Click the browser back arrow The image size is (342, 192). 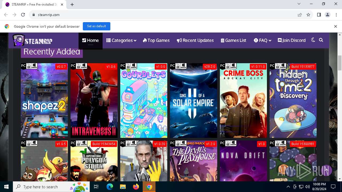[x=6, y=15]
